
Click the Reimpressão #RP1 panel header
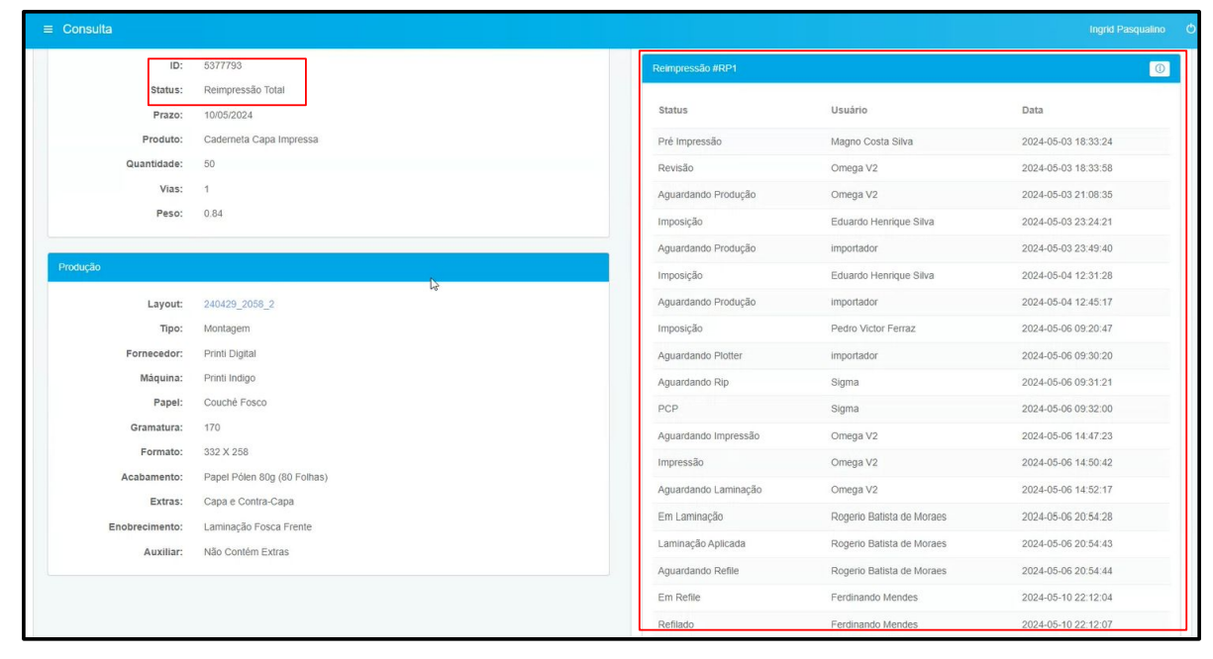click(891, 68)
